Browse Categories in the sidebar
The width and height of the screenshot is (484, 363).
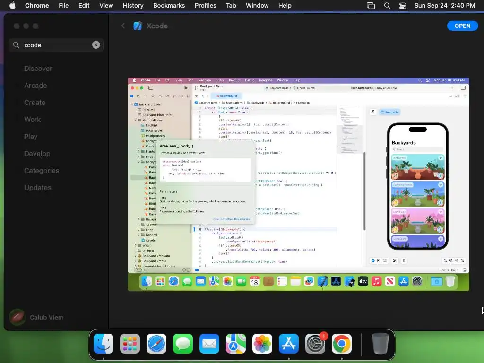click(42, 170)
